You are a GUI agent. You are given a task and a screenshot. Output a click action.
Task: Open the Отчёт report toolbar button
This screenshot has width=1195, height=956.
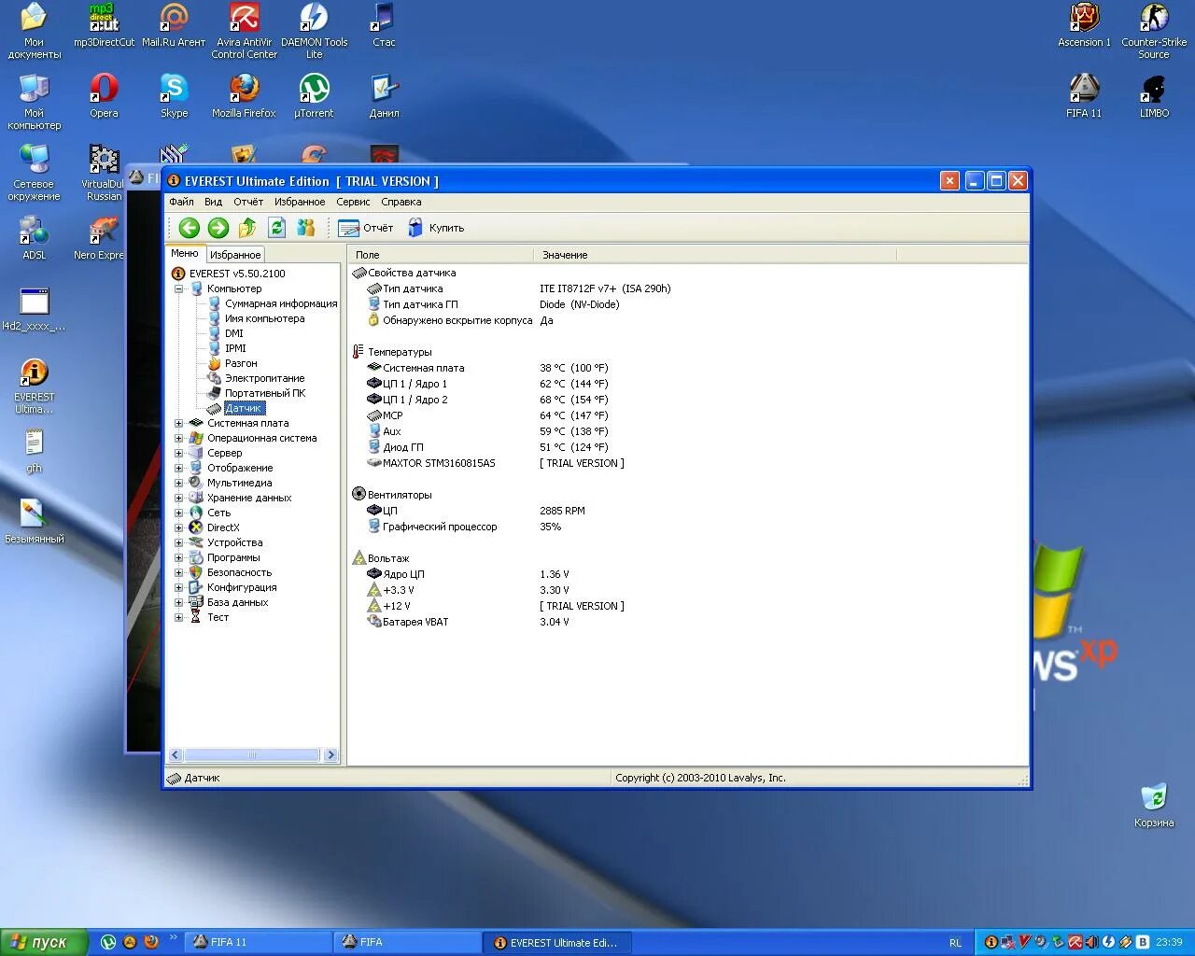click(366, 228)
